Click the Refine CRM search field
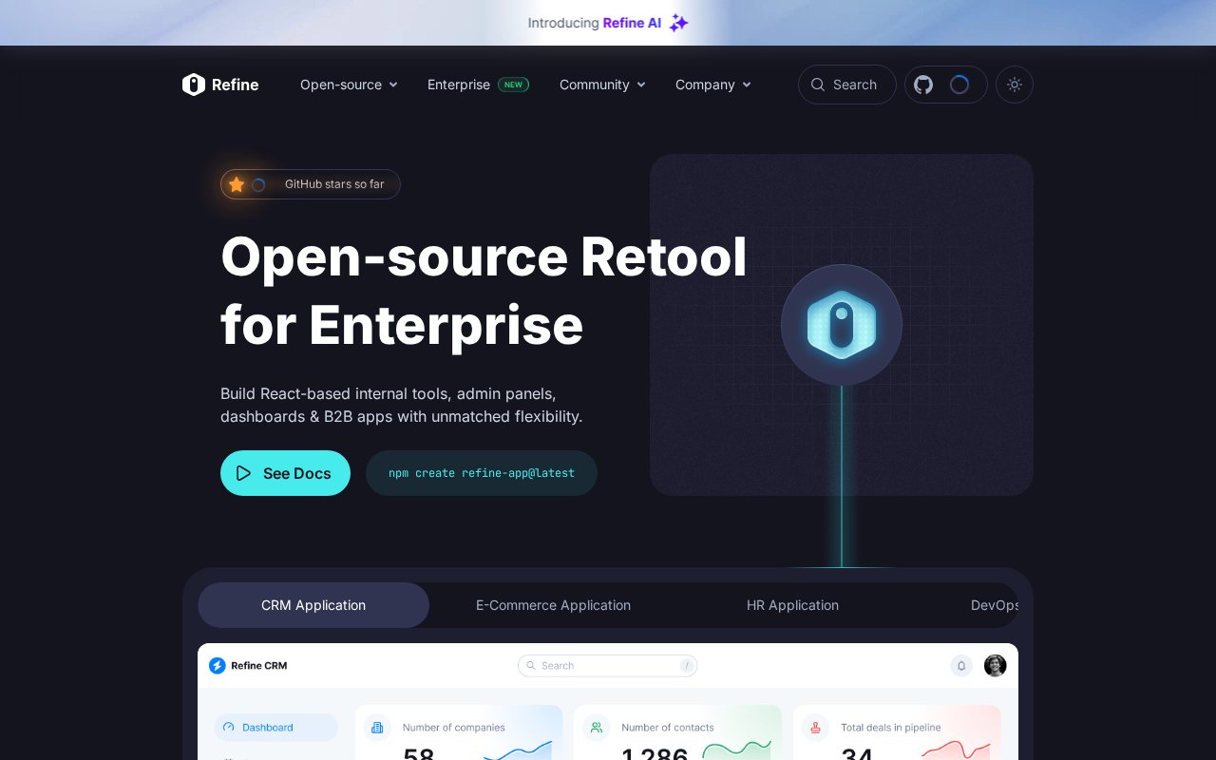The image size is (1216, 760). [608, 666]
